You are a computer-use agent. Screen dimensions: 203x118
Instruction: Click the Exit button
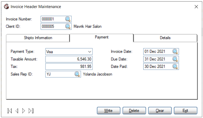click(185, 110)
